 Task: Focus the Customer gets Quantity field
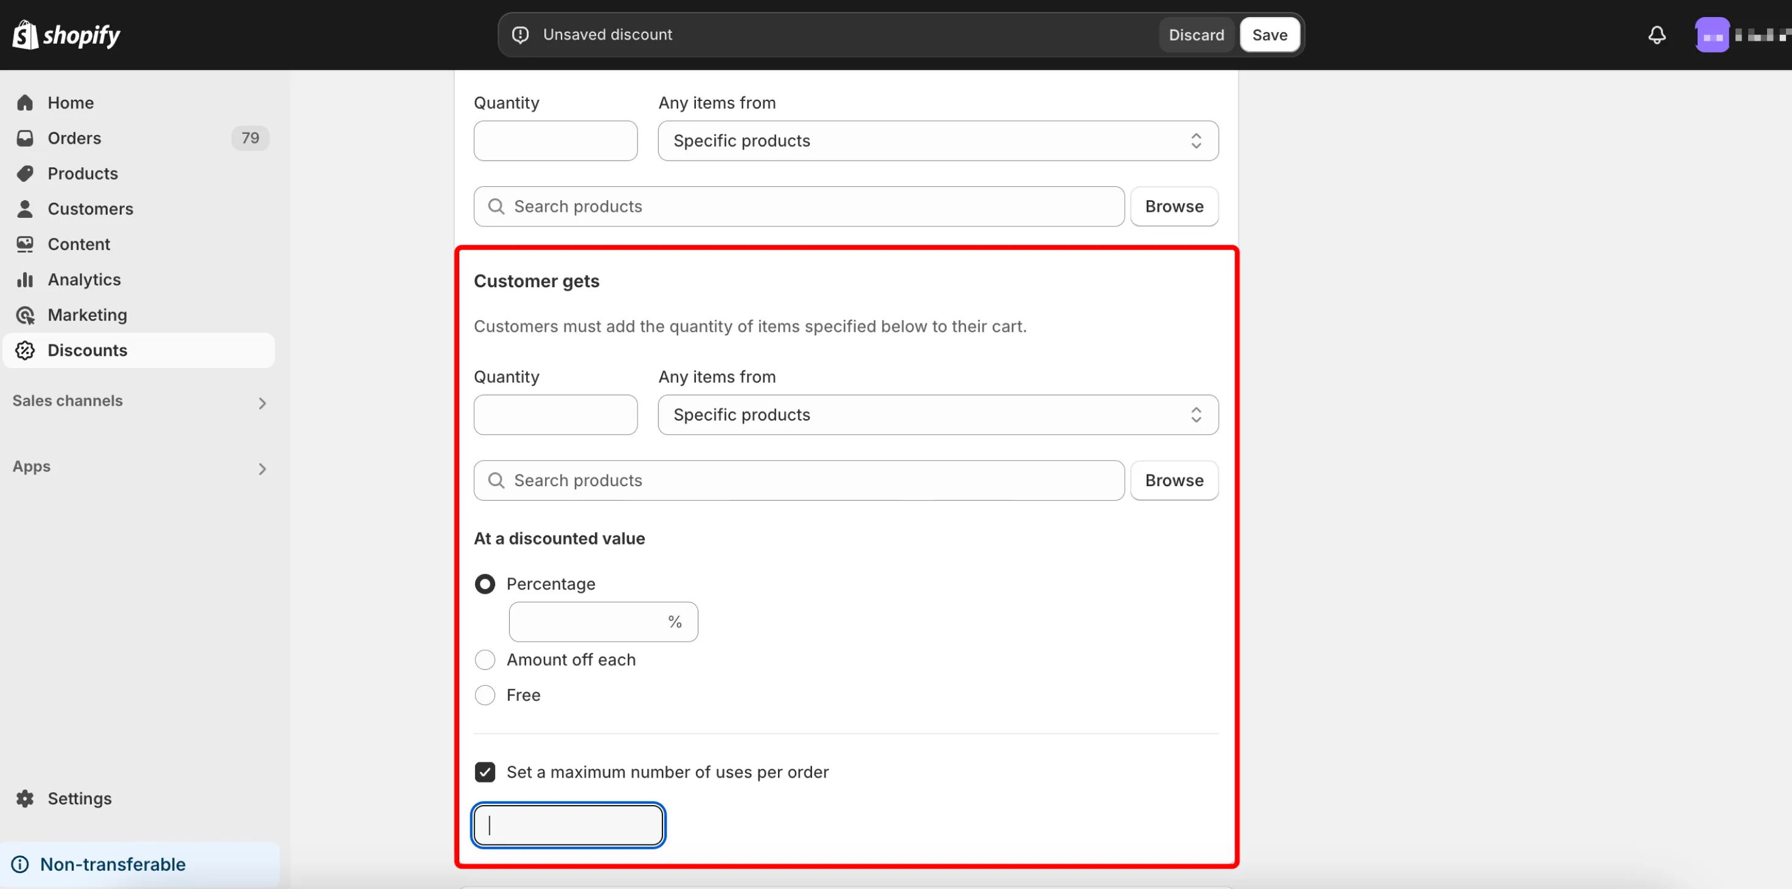(x=555, y=415)
